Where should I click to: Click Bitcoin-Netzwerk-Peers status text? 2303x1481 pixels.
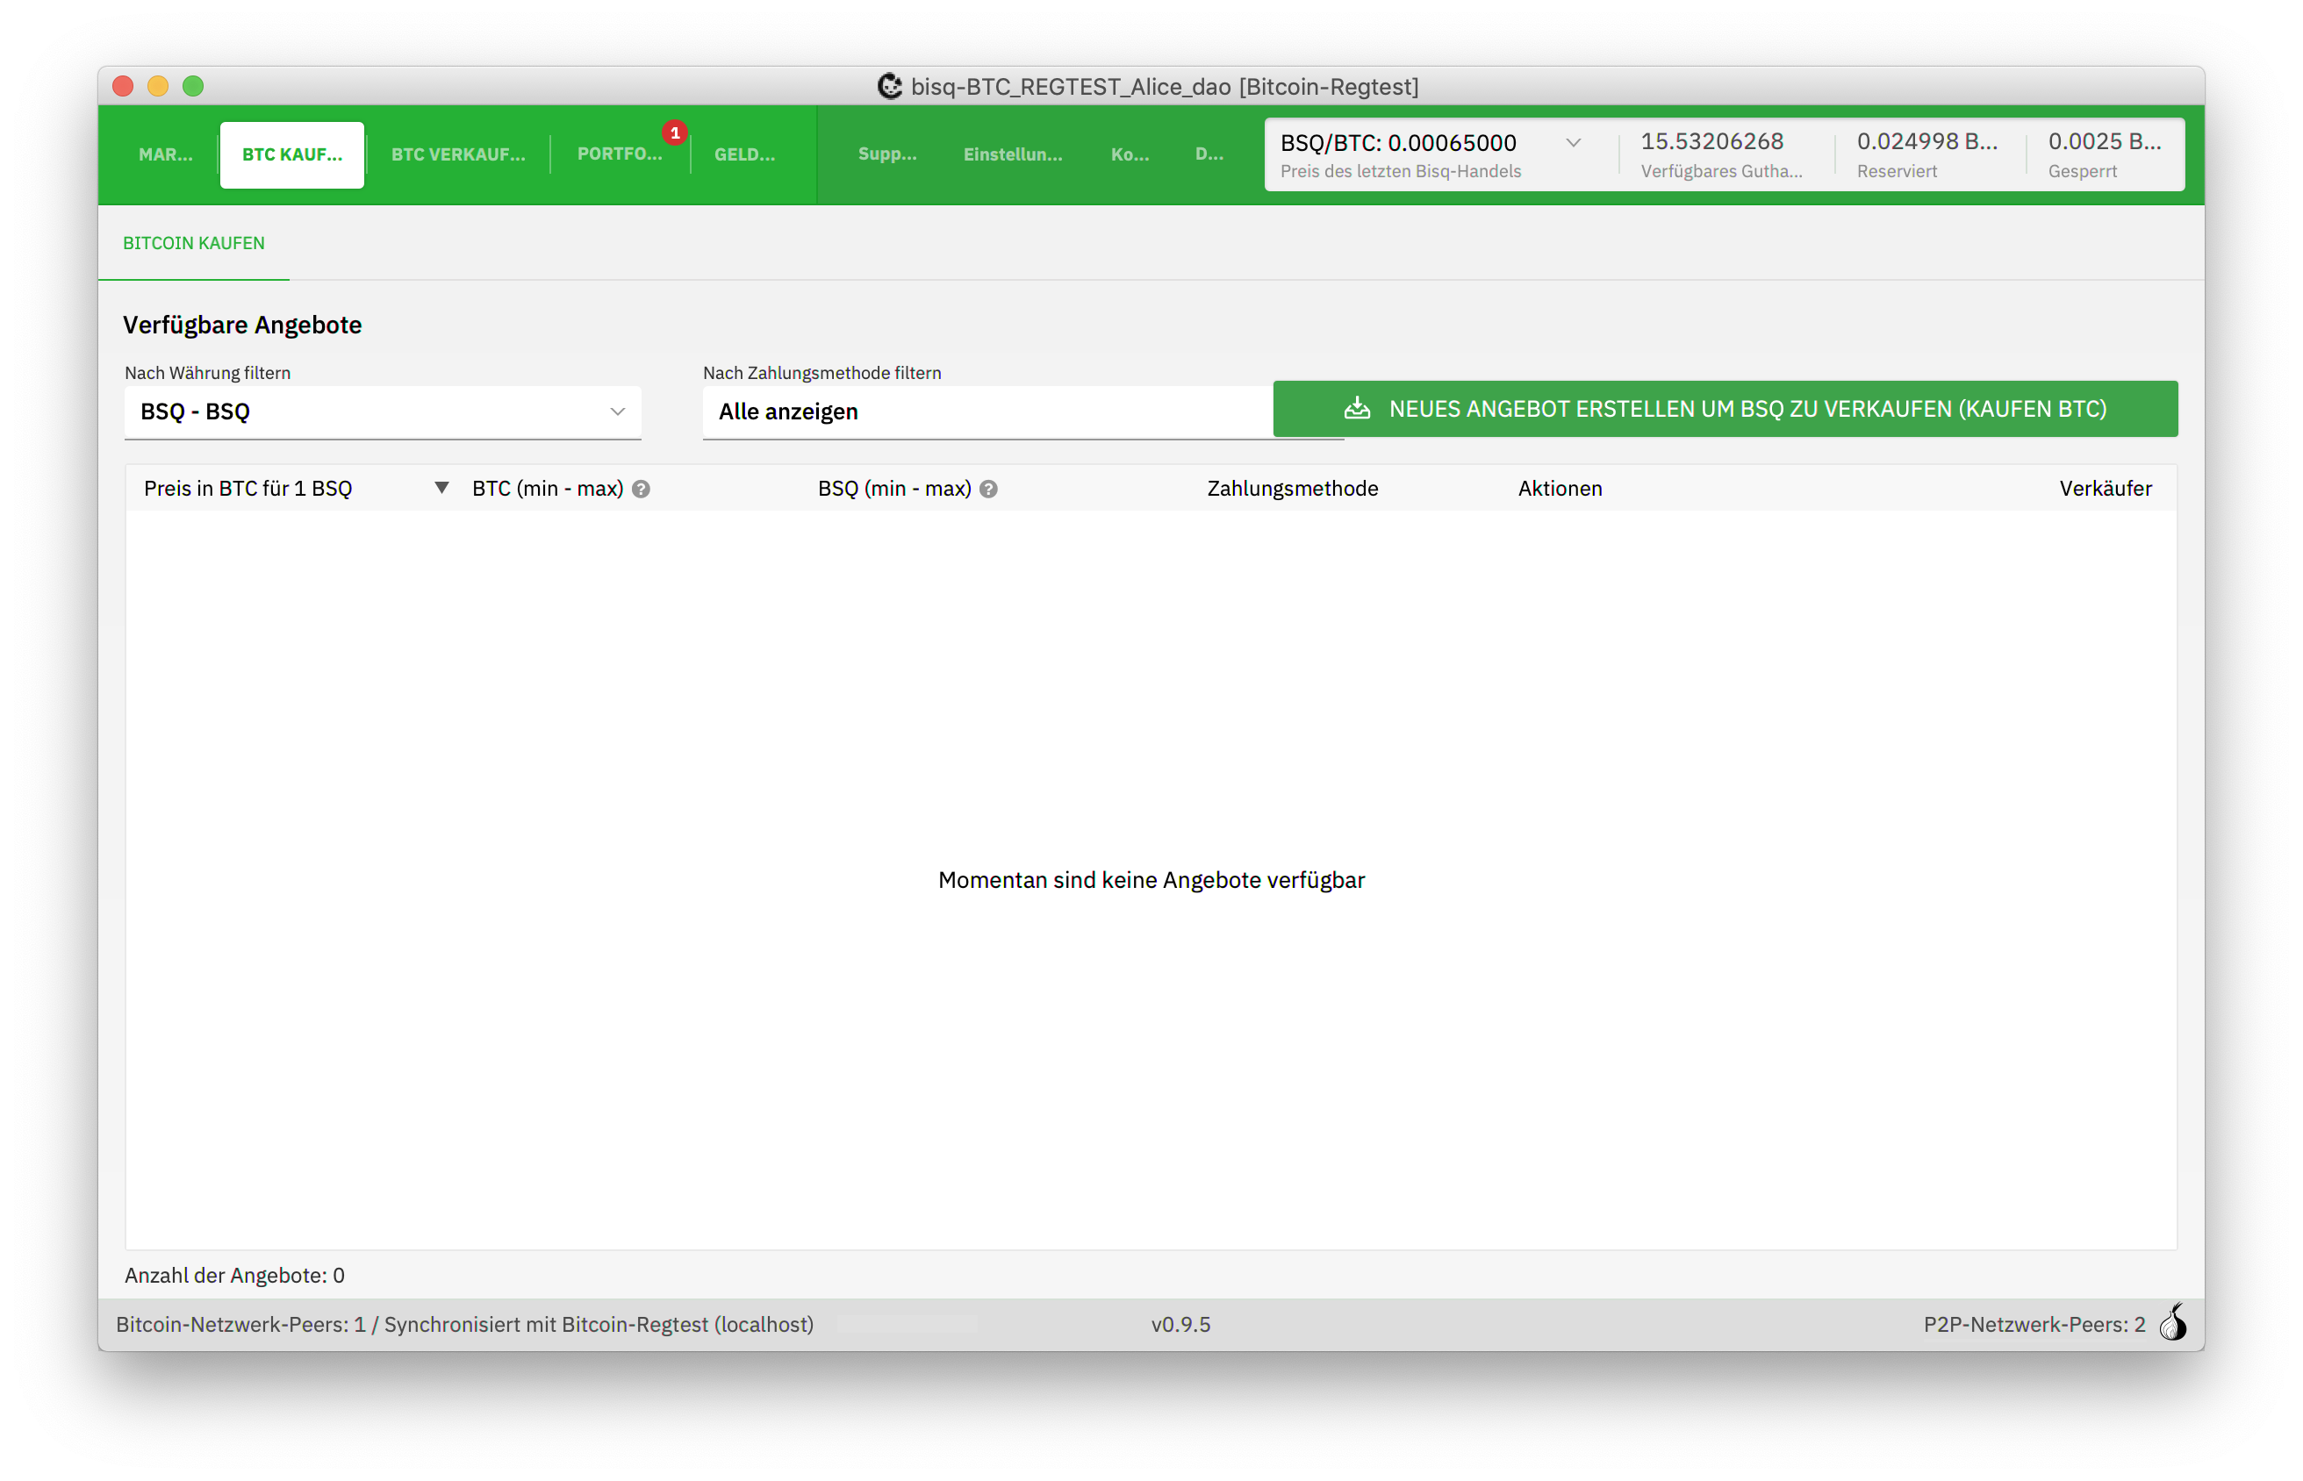point(464,1324)
